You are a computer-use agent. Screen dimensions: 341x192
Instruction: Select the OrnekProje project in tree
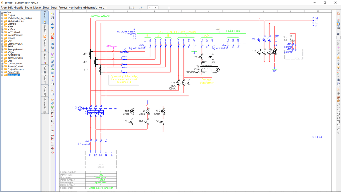tap(13, 72)
